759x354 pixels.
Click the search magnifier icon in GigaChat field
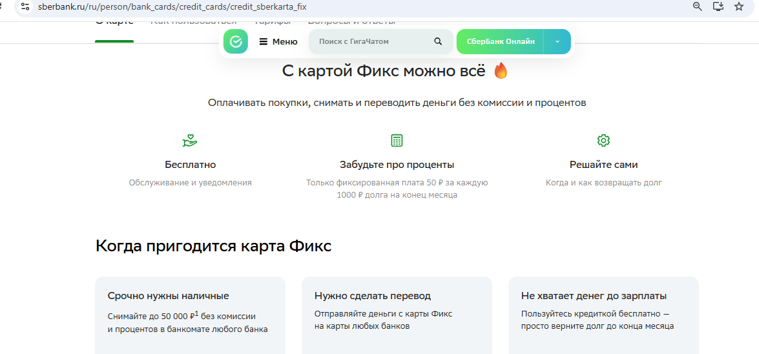[x=438, y=41]
